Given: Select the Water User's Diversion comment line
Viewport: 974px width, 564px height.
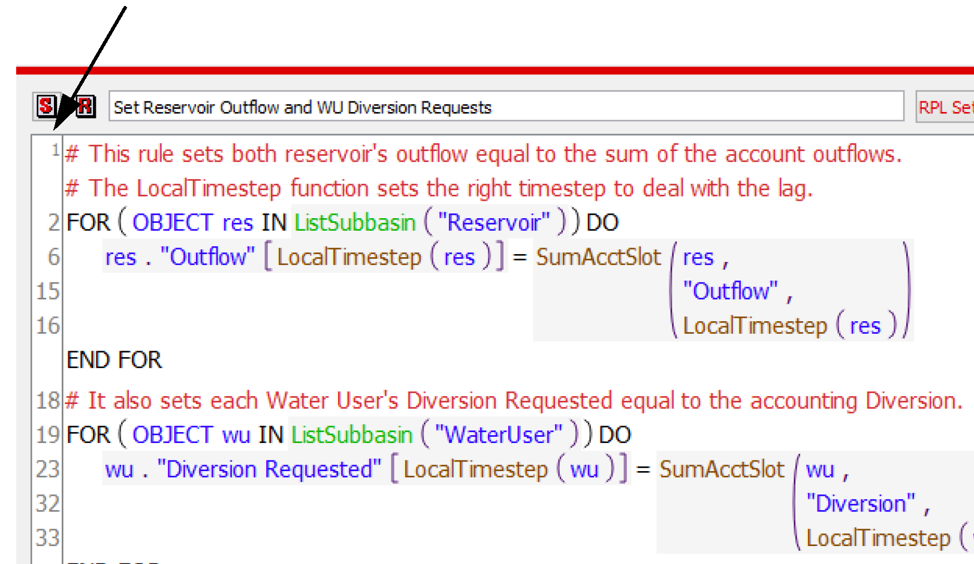Looking at the screenshot, I should coord(514,400).
